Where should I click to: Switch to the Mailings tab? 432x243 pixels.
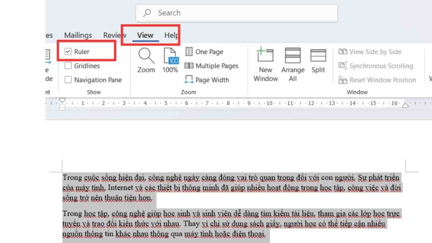[x=78, y=35]
